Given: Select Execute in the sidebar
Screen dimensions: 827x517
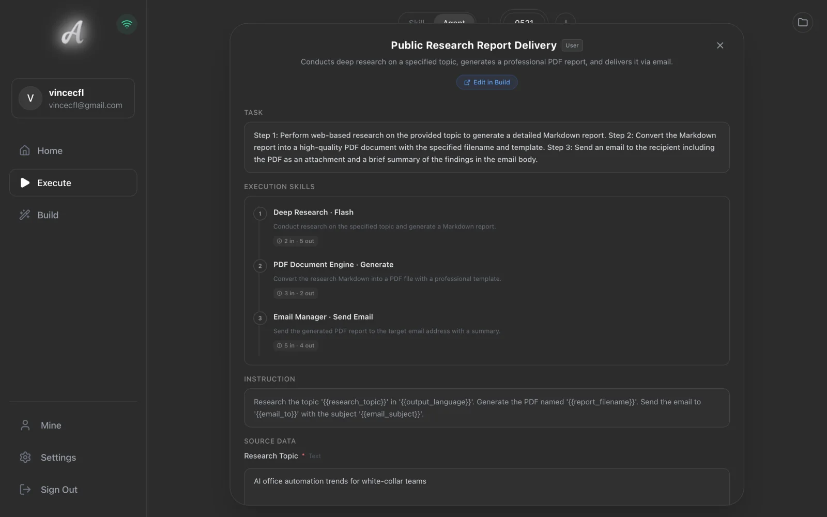Looking at the screenshot, I should point(73,183).
